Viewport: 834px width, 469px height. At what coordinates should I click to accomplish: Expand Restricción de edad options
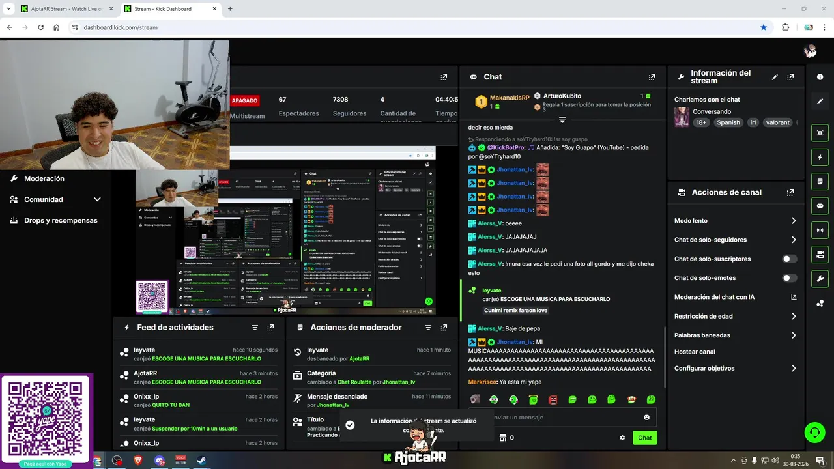point(794,317)
